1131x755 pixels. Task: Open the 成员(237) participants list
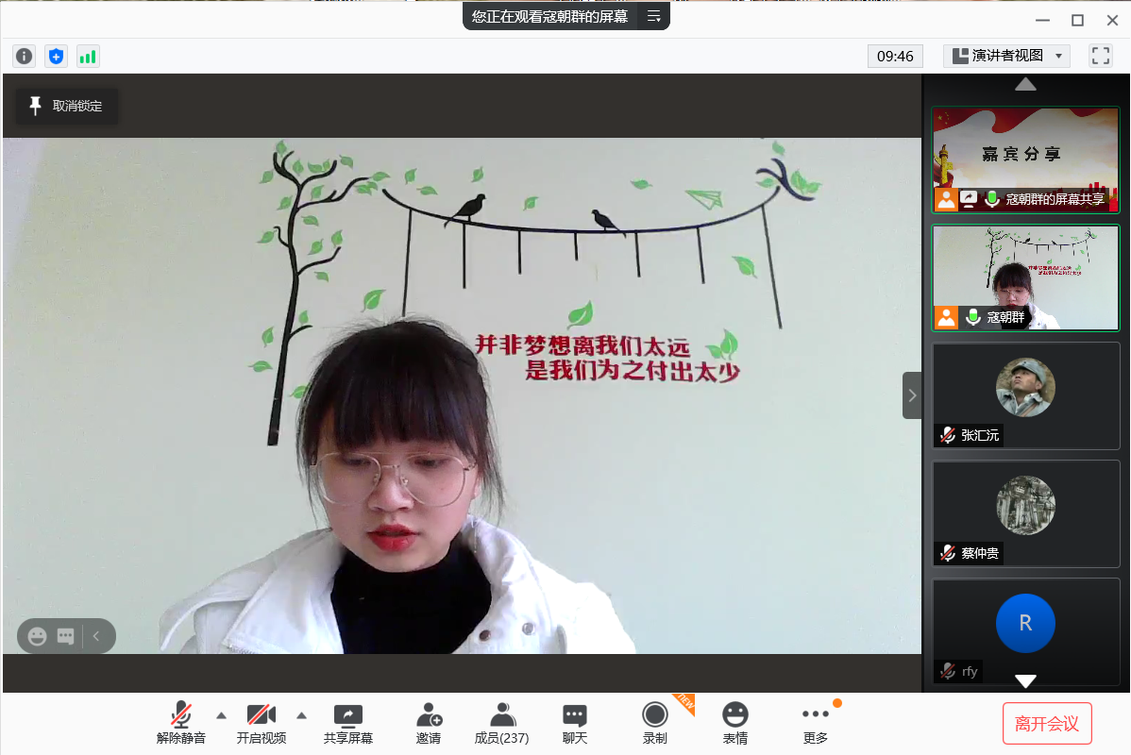coord(501,723)
